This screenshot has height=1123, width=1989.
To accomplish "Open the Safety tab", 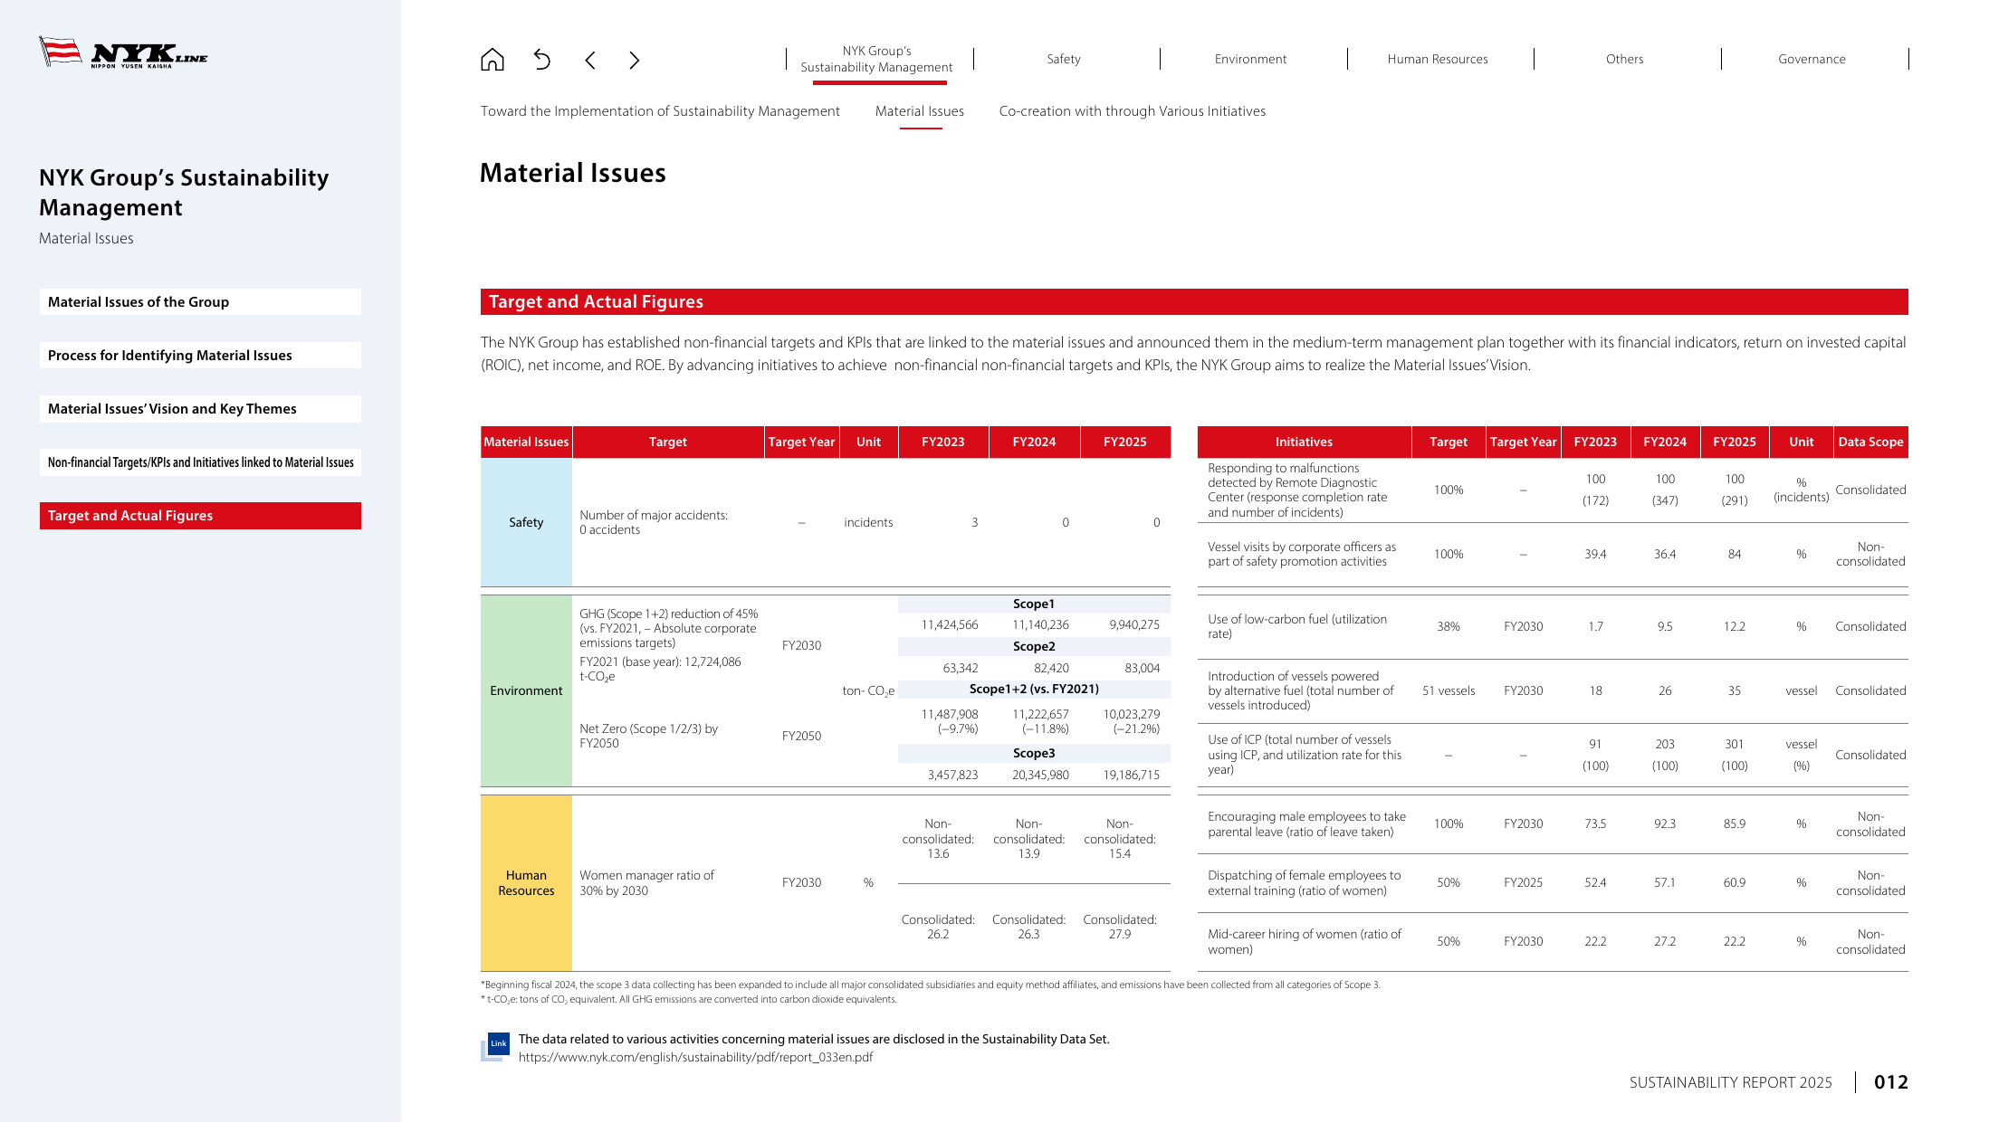I will [x=1064, y=59].
